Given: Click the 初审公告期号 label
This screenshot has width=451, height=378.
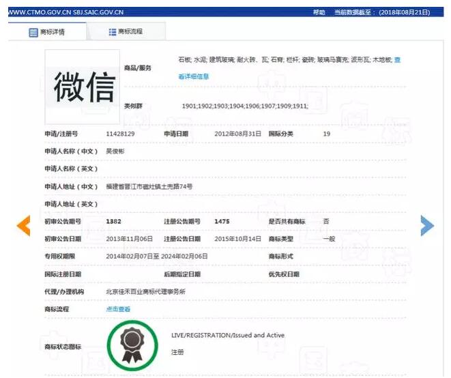Looking at the screenshot, I should pyautogui.click(x=63, y=222).
